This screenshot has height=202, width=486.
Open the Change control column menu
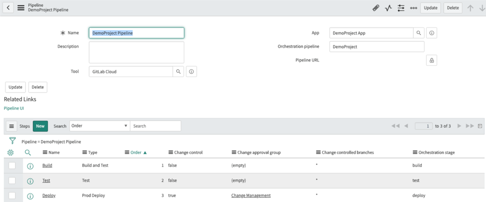[x=170, y=152]
